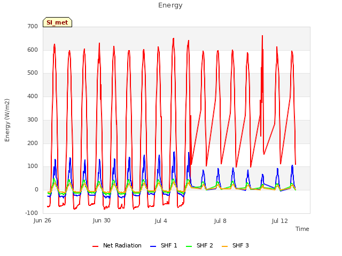Click the blue SHF 1 legend swatch
The width and height of the screenshot is (342, 256).
pos(153,246)
